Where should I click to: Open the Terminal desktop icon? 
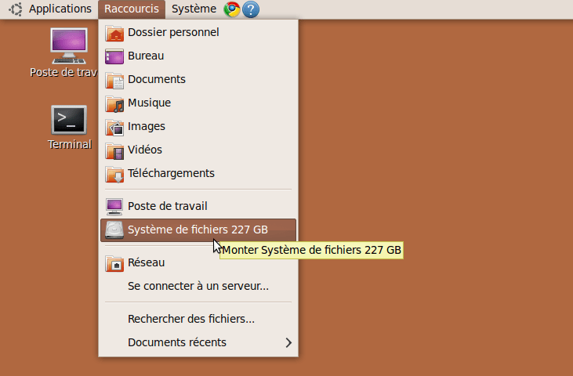[x=69, y=120]
